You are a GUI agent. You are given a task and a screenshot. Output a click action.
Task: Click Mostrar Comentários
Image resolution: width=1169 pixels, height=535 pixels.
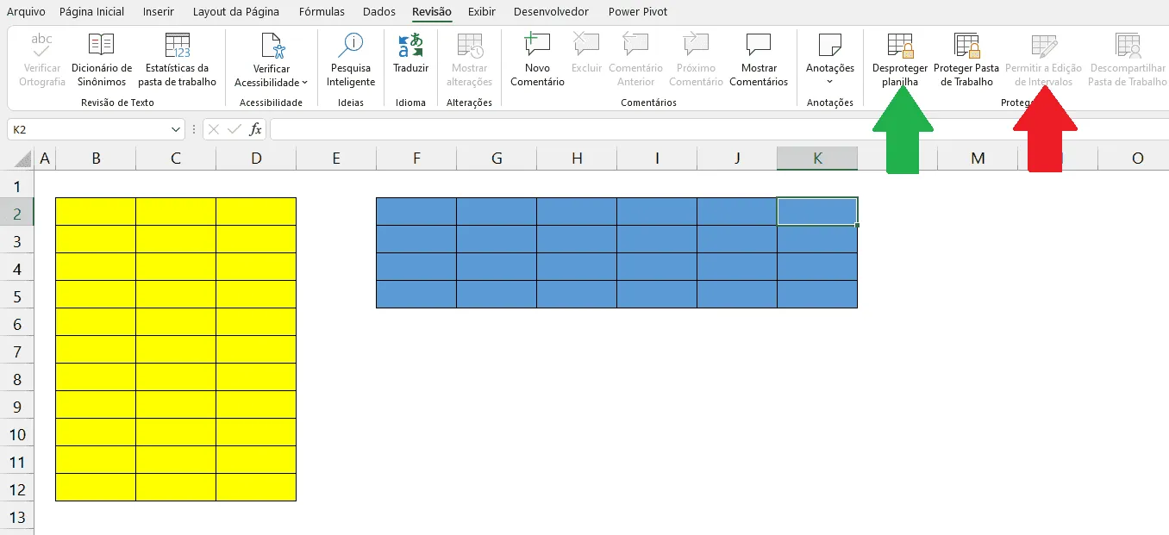[x=759, y=59]
